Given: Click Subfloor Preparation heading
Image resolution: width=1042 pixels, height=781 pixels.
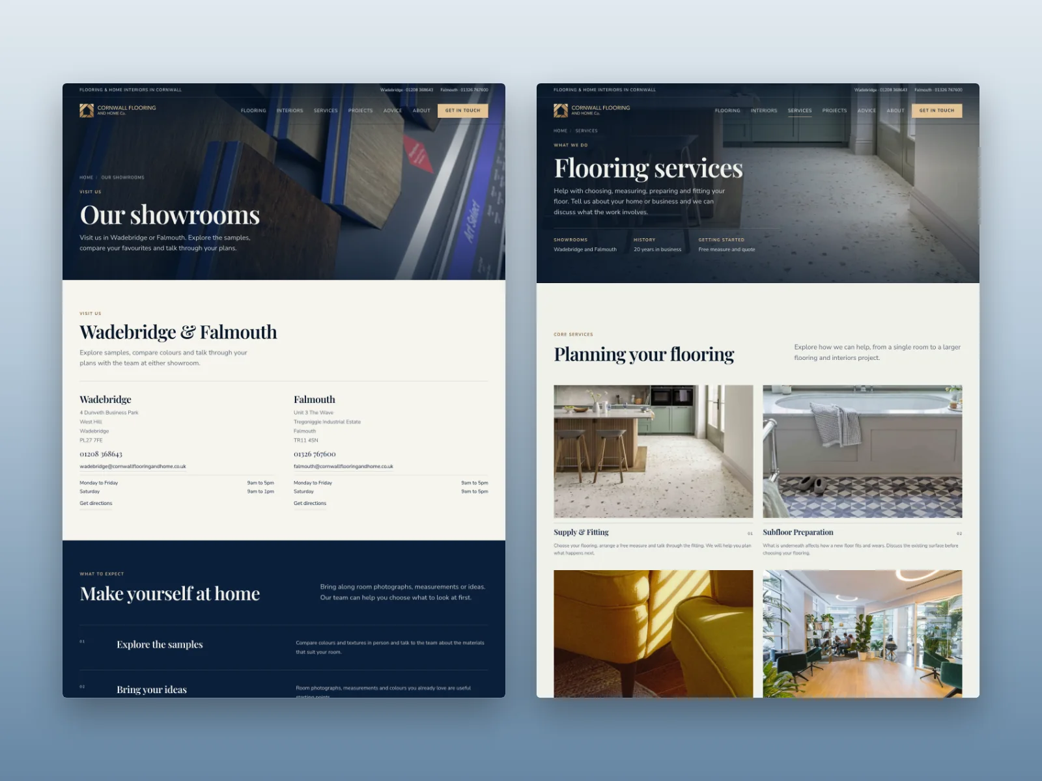Looking at the screenshot, I should tap(798, 532).
